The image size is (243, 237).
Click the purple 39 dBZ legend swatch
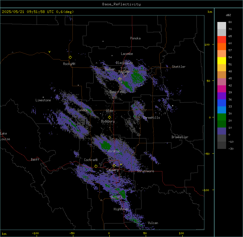coord(222,96)
